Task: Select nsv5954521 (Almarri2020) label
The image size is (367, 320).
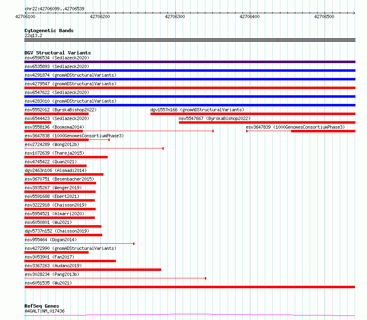Action: [x=54, y=214]
